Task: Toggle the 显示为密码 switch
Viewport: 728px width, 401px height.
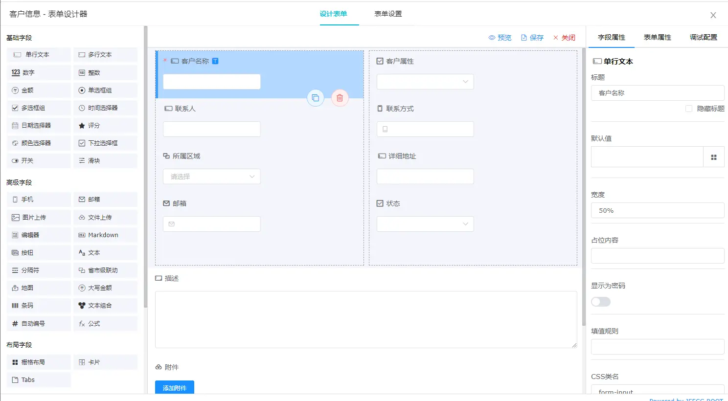Action: coord(601,302)
